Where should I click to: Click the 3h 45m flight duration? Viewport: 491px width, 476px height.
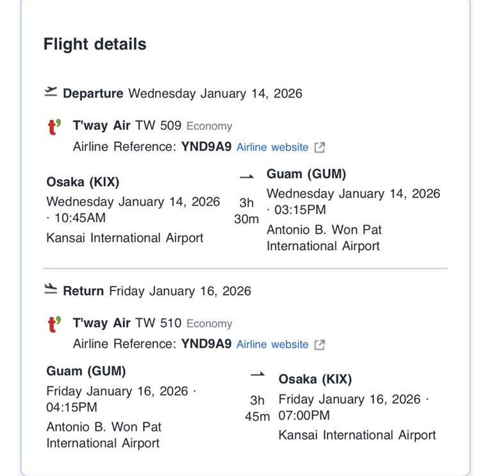pos(257,408)
